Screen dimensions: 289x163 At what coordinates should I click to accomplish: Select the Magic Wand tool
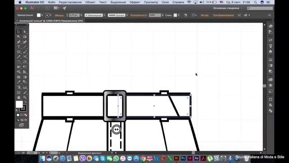(x=19, y=37)
